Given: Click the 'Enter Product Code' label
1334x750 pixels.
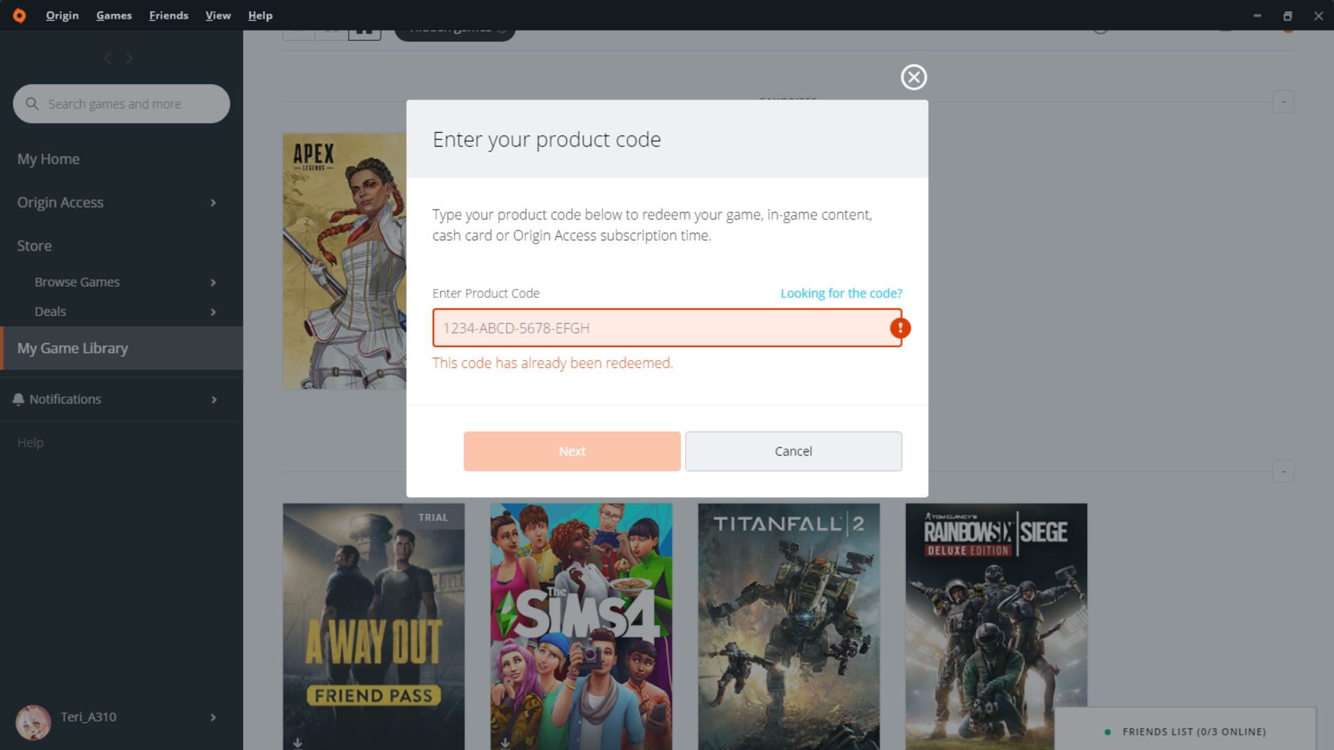Looking at the screenshot, I should [486, 293].
